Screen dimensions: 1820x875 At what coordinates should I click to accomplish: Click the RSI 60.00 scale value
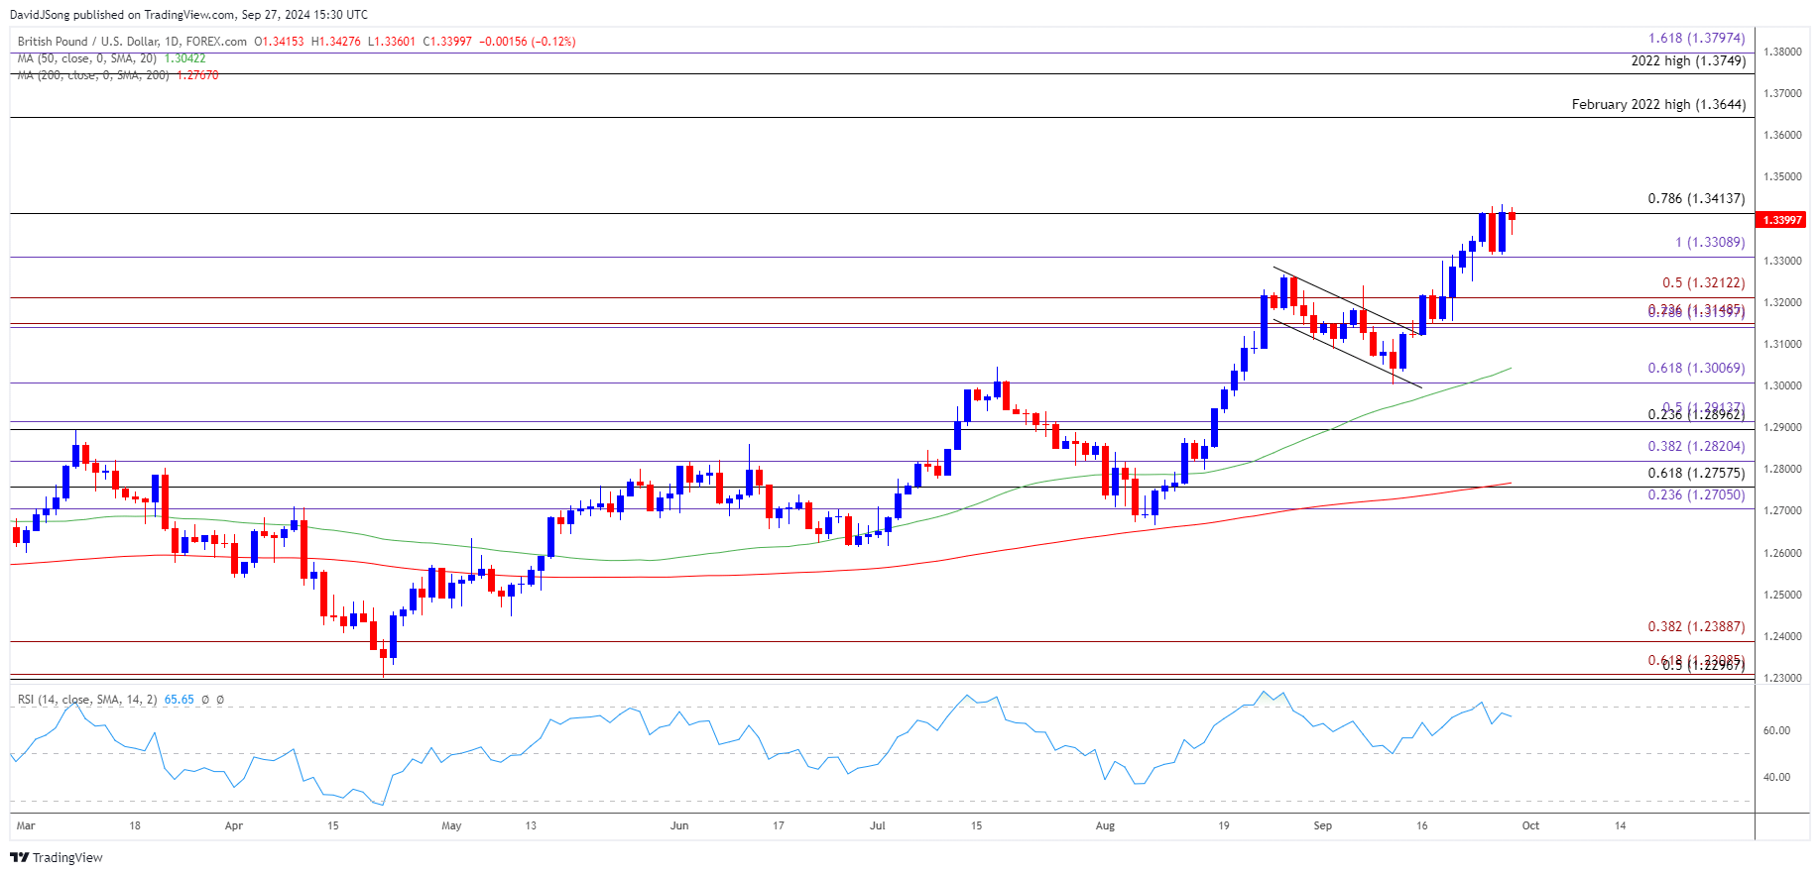point(1776,730)
